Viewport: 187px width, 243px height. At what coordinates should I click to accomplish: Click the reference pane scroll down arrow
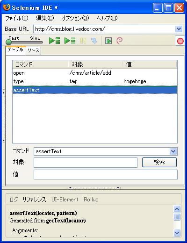pyautogui.click(x=177, y=233)
